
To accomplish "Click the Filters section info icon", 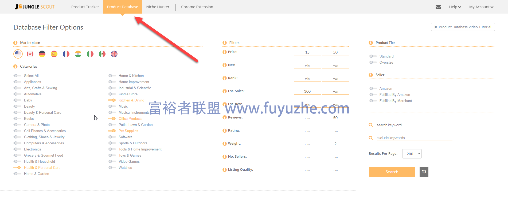I will 225,43.
